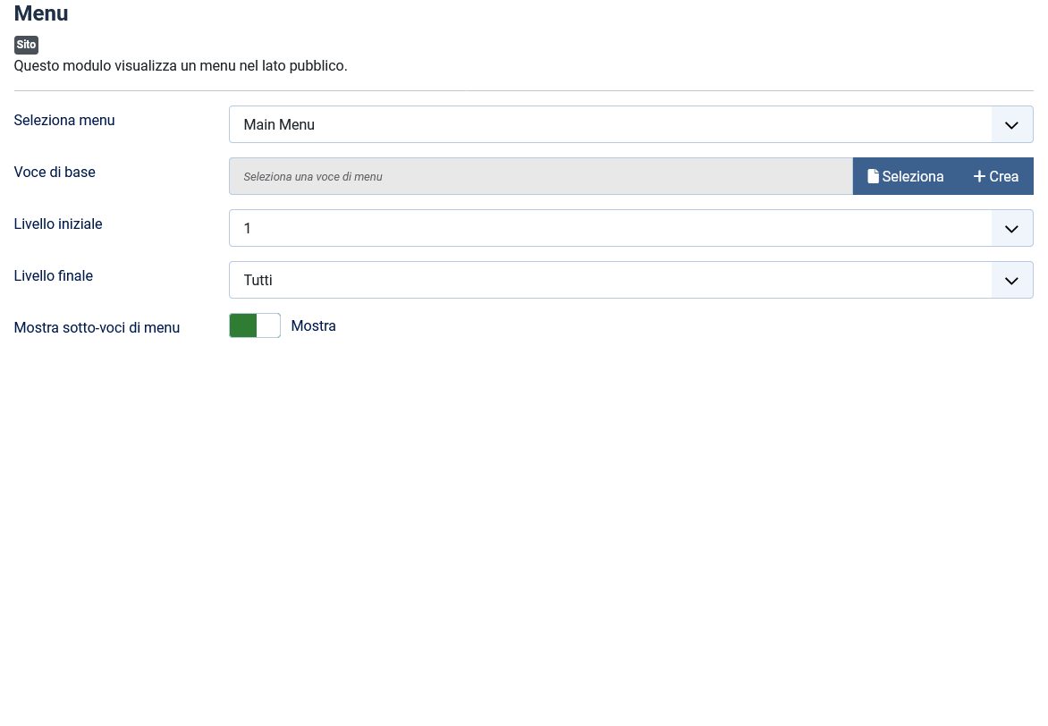Click the Mostra sotto-voci di menu label
The width and height of the screenshot is (1048, 726).
(x=97, y=327)
